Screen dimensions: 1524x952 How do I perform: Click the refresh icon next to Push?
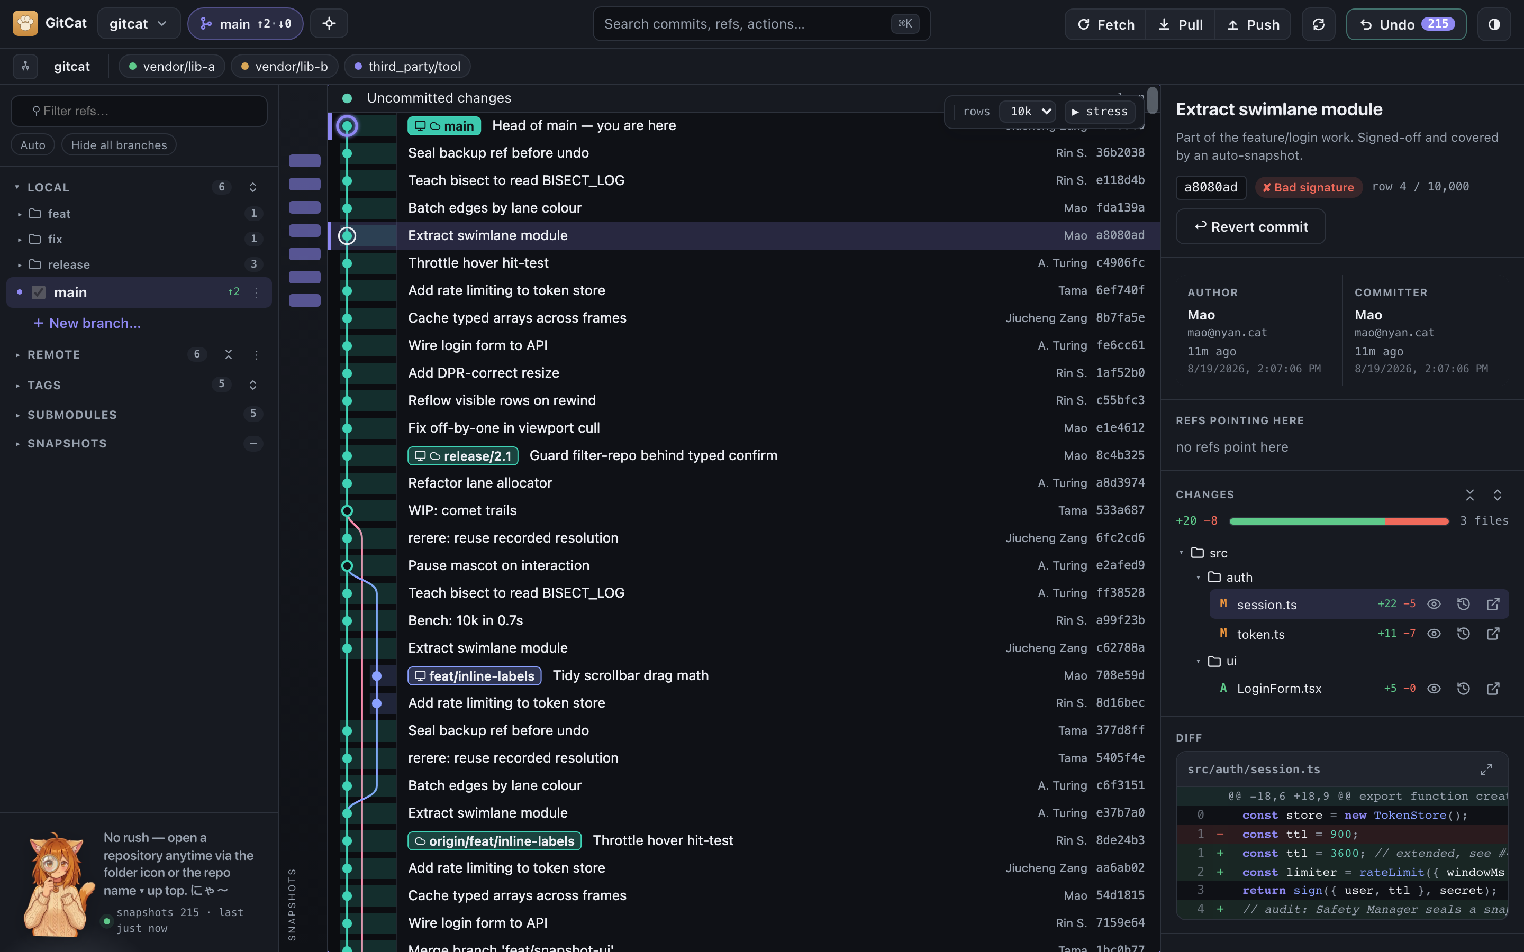pos(1318,24)
